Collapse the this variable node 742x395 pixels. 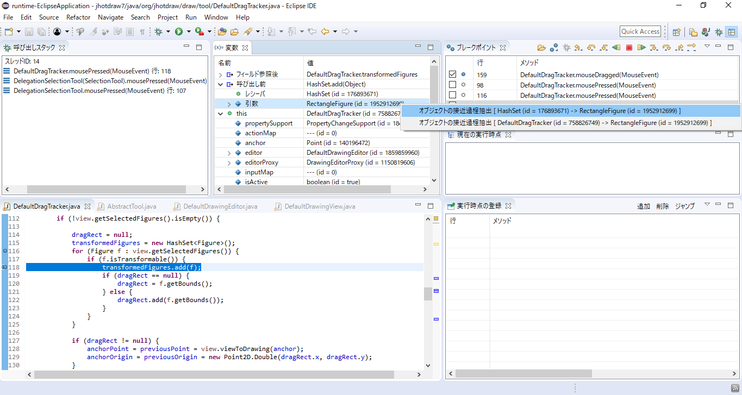(220, 114)
